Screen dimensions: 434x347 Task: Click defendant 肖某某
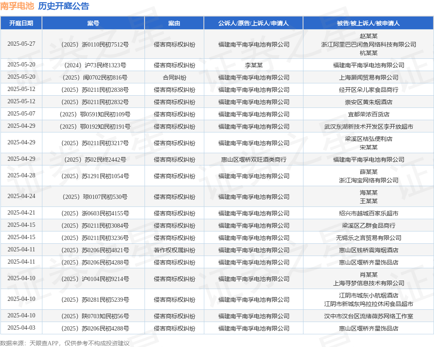(x=368, y=275)
